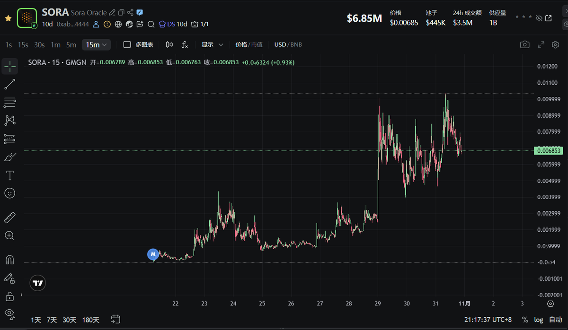Toggle lock all drawings padlock
Image resolution: width=568 pixels, height=330 pixels.
pyautogui.click(x=10, y=296)
